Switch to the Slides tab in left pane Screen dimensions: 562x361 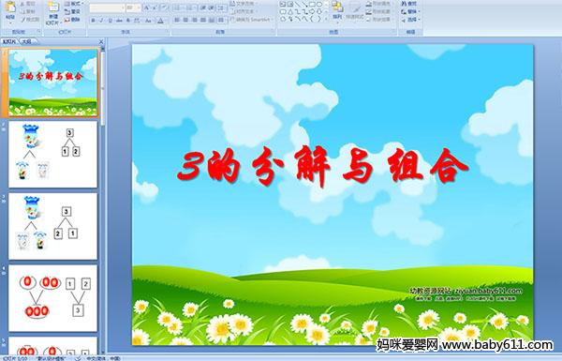(x=9, y=41)
